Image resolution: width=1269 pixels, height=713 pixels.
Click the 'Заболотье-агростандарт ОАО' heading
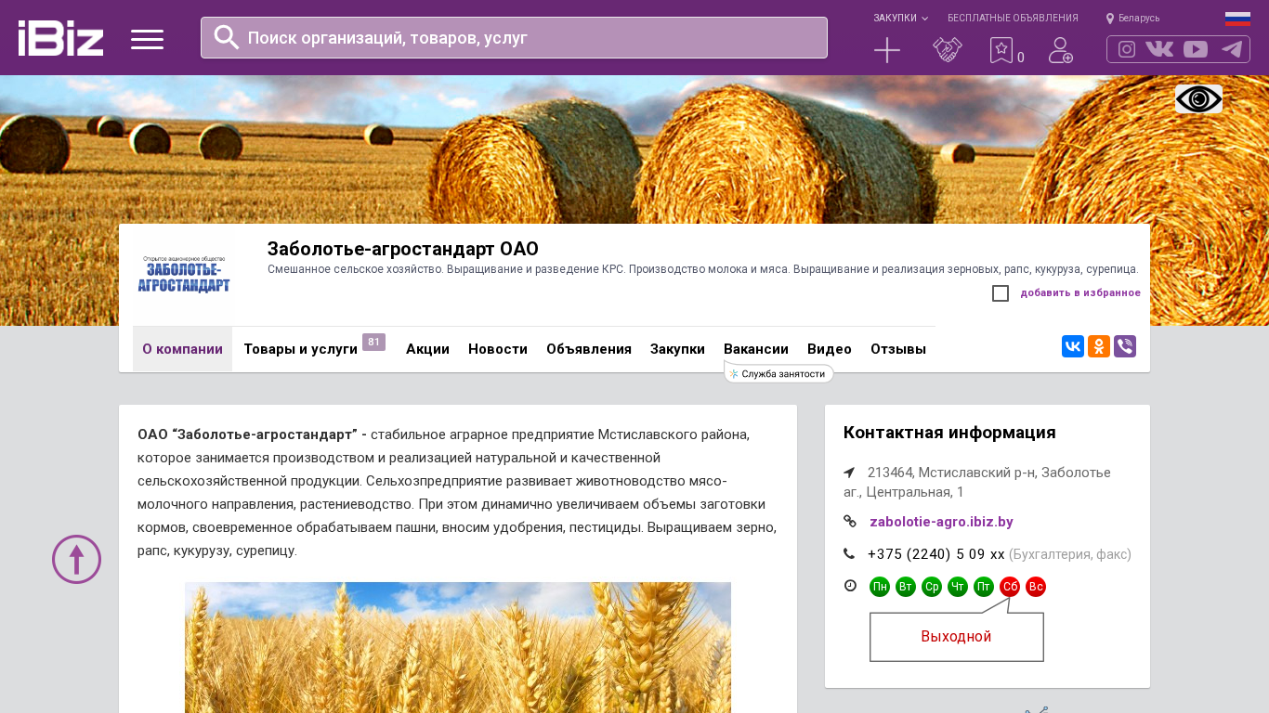403,249
